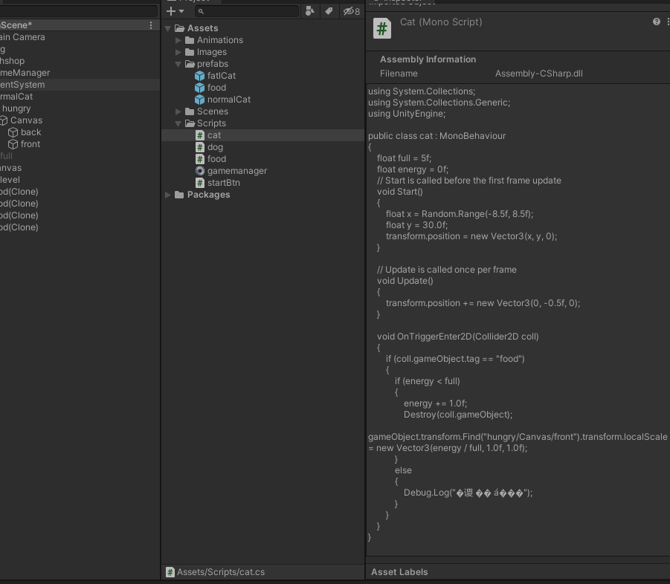Click the 'float full = 5f;' code line
The height and width of the screenshot is (584, 670).
click(x=404, y=158)
